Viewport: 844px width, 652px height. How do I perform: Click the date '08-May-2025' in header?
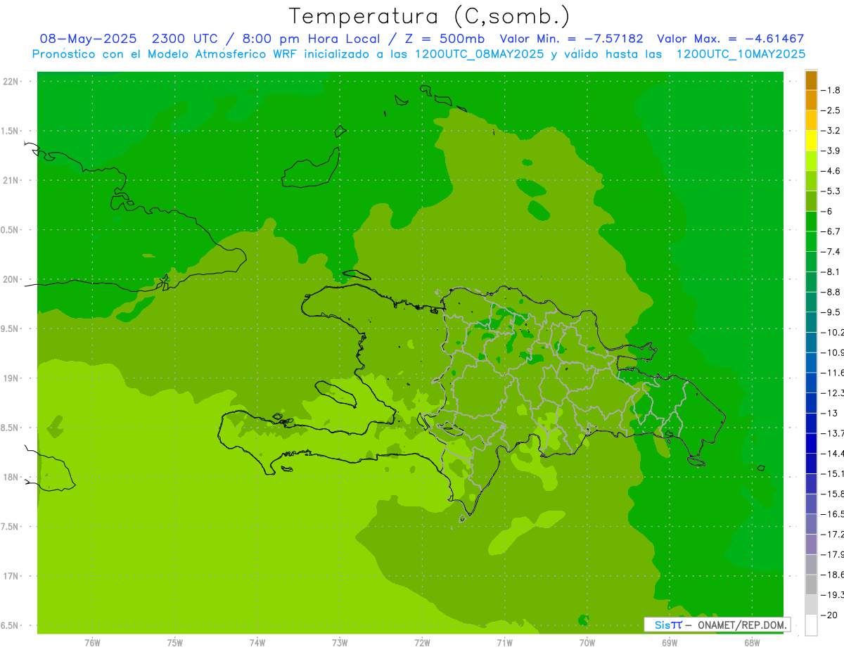click(x=88, y=39)
